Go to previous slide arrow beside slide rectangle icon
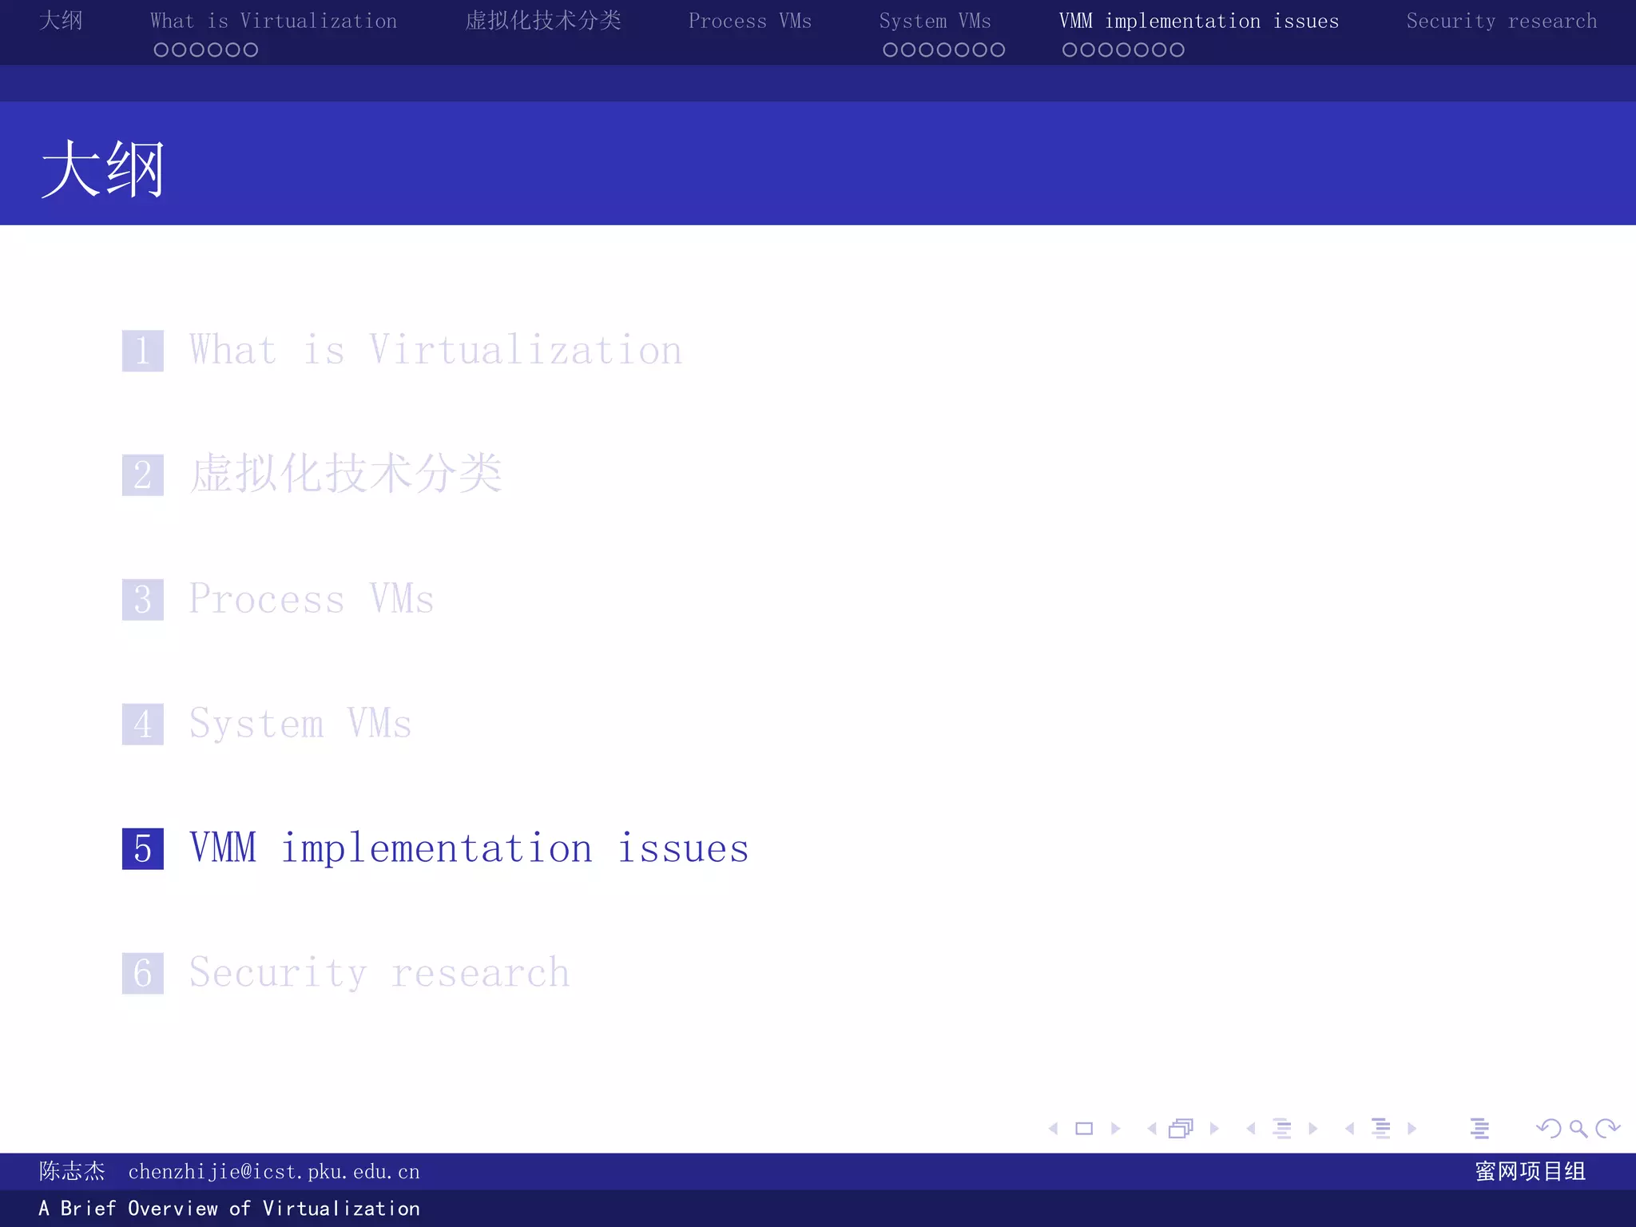This screenshot has height=1227, width=1636. (1054, 1128)
